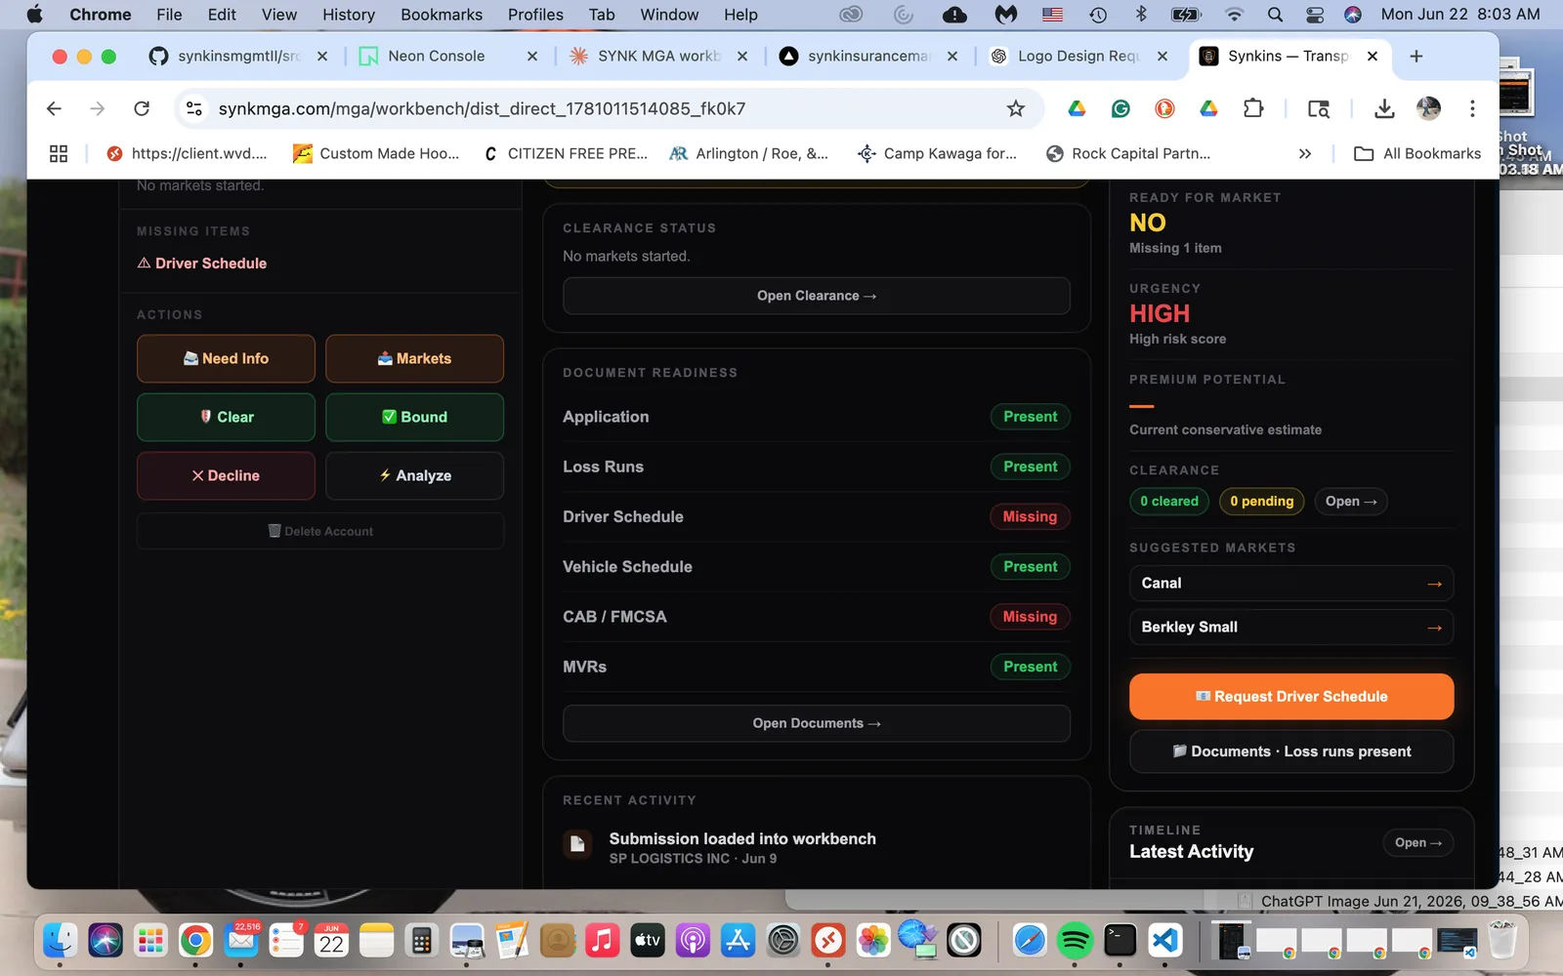Mark the account as Bound
1563x976 pixels.
(x=414, y=417)
